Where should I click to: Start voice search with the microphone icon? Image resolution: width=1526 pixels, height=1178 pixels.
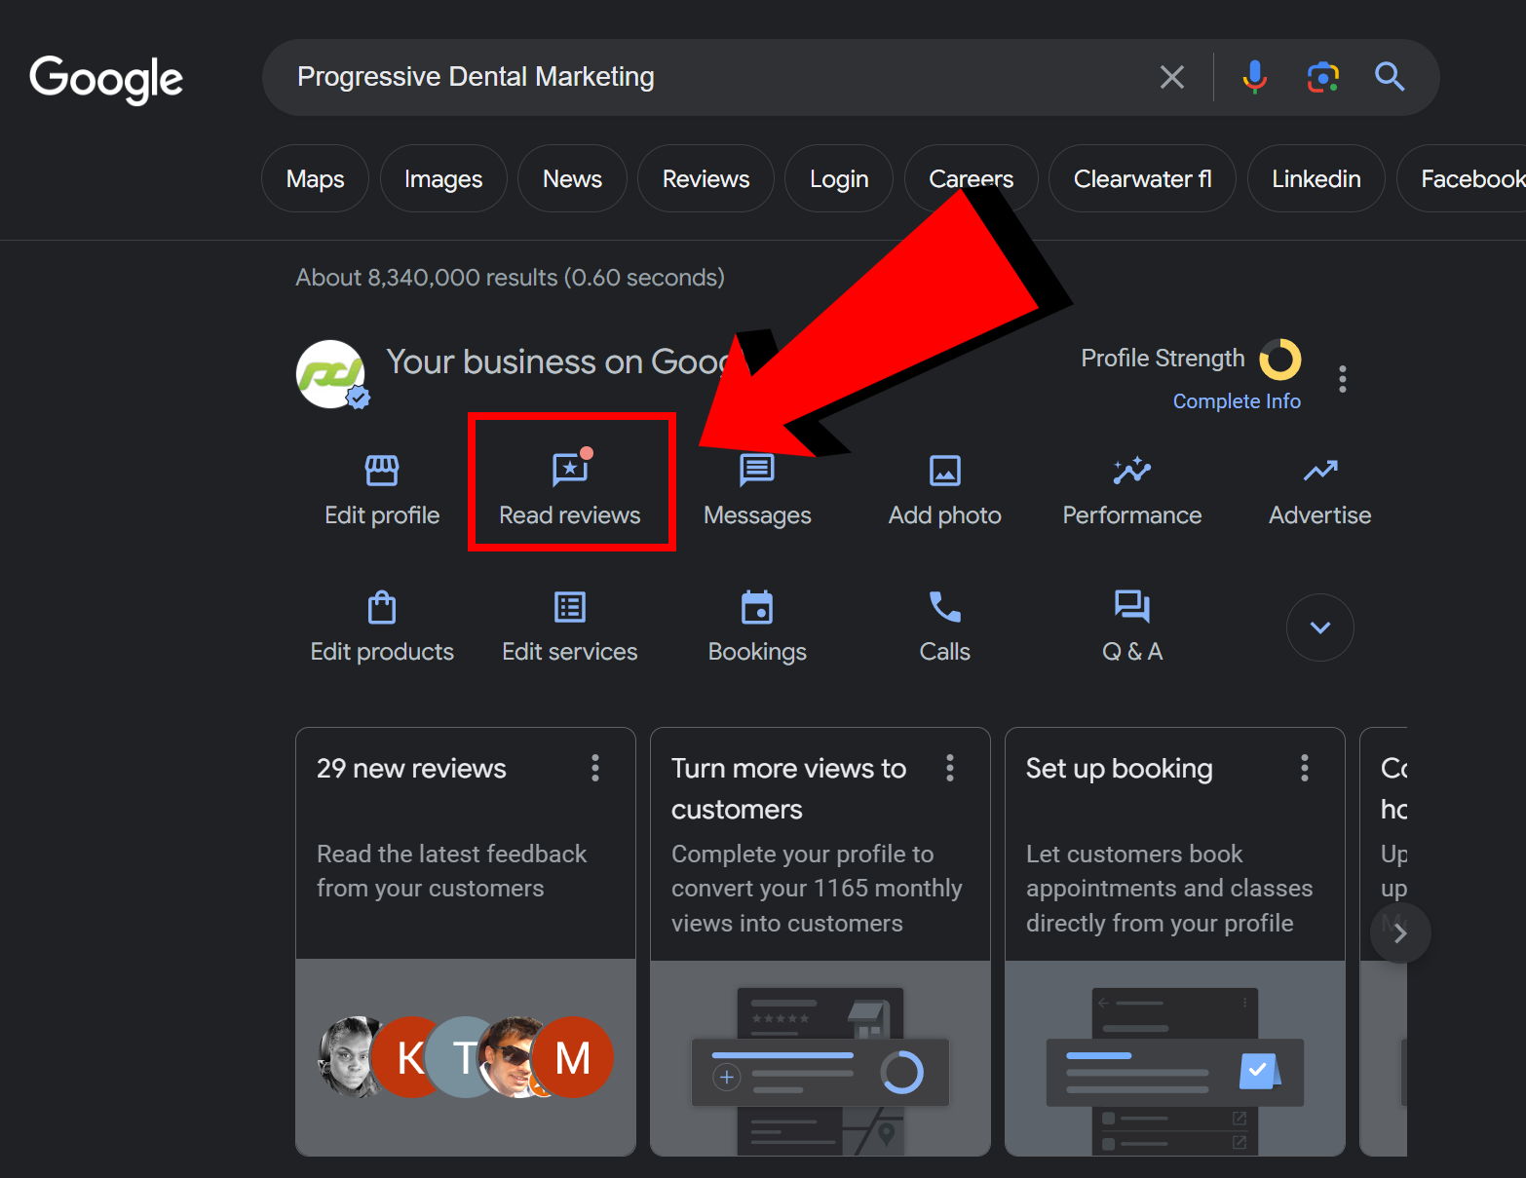coord(1255,77)
